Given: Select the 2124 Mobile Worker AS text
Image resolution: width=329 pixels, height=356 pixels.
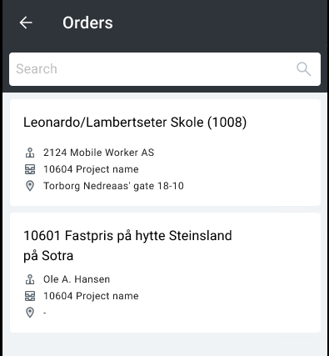Looking at the screenshot, I should [98, 153].
